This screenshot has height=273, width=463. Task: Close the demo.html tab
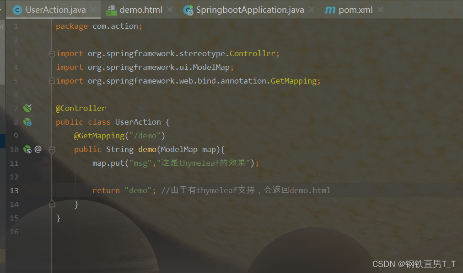[169, 10]
